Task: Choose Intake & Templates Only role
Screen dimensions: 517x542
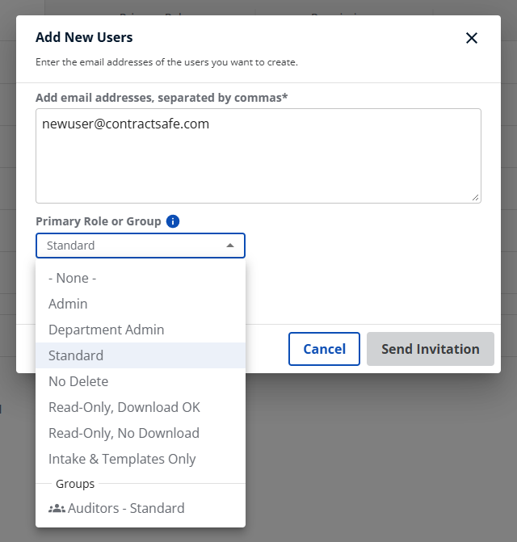Action: coord(122,459)
